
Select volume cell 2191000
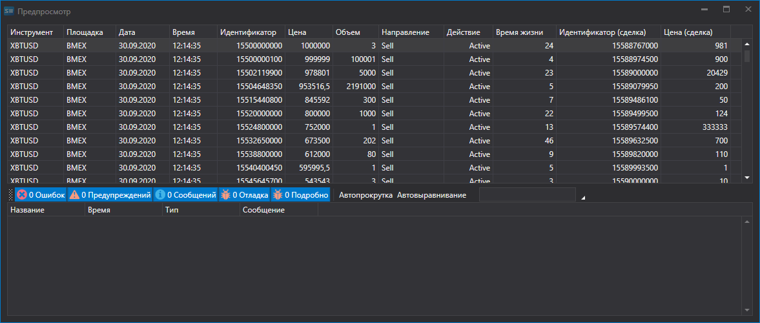[x=356, y=87]
